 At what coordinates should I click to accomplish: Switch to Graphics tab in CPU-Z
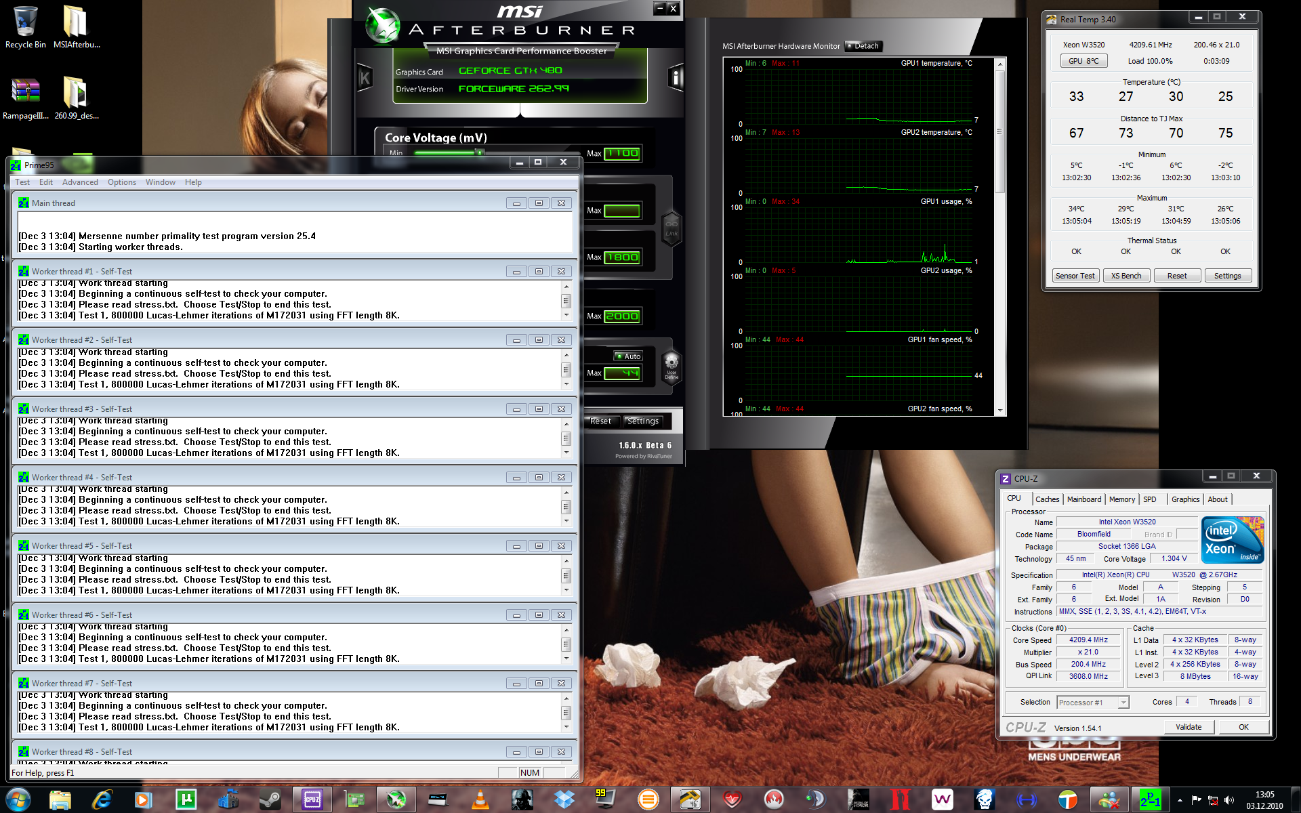coord(1186,499)
